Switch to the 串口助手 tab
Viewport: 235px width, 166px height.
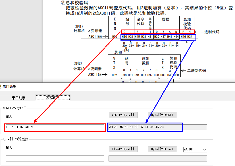[x=18, y=98]
